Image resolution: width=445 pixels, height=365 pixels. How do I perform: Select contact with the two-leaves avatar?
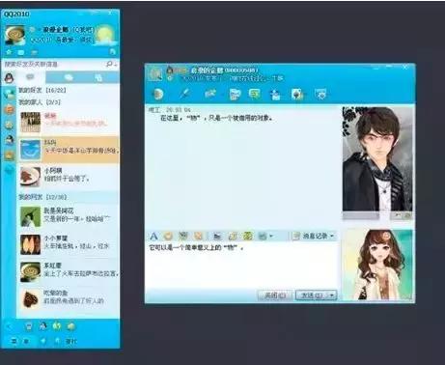(x=68, y=244)
